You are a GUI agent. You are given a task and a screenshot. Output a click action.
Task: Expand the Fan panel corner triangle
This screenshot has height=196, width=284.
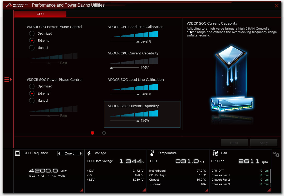coord(269,190)
